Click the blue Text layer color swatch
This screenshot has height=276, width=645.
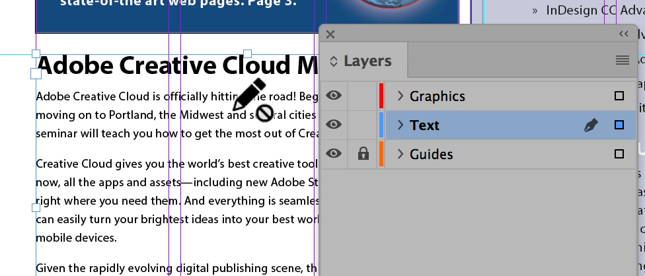381,125
